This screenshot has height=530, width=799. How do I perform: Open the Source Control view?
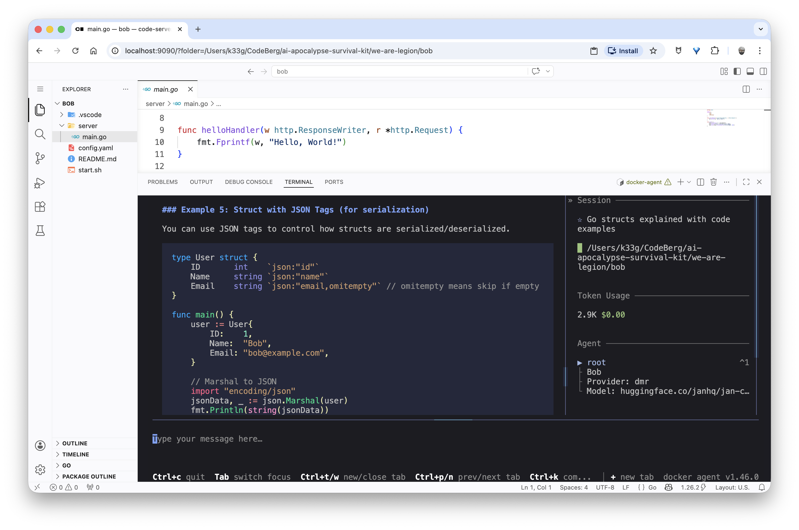(40, 158)
